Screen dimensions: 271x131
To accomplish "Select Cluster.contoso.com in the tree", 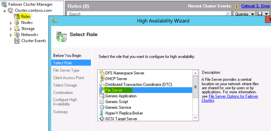I will (33, 10).
